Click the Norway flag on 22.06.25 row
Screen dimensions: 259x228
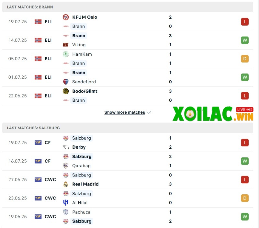38,96
